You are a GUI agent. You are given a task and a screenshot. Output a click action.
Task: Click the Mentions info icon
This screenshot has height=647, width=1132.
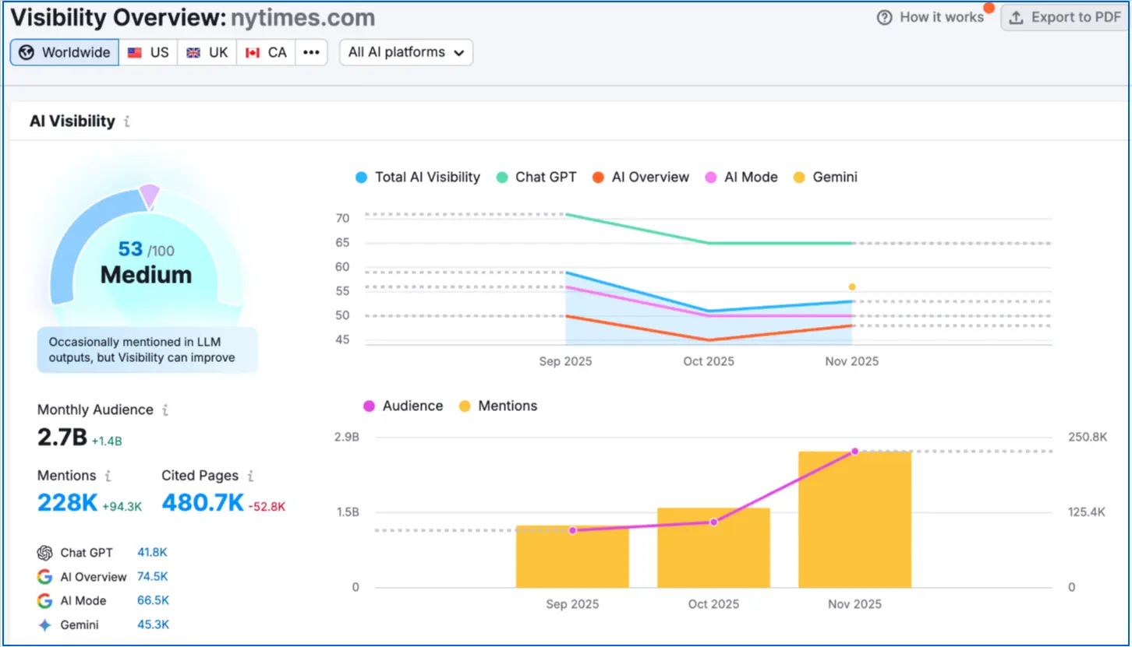click(x=108, y=475)
